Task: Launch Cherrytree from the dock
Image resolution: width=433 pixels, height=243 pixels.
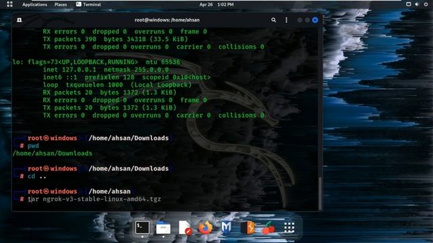Action: [268, 227]
